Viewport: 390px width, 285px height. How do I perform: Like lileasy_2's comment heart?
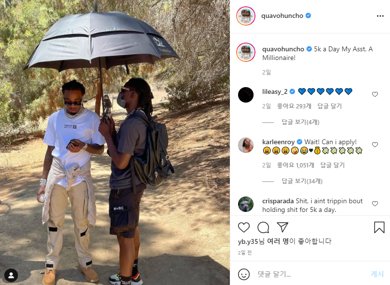point(375,94)
